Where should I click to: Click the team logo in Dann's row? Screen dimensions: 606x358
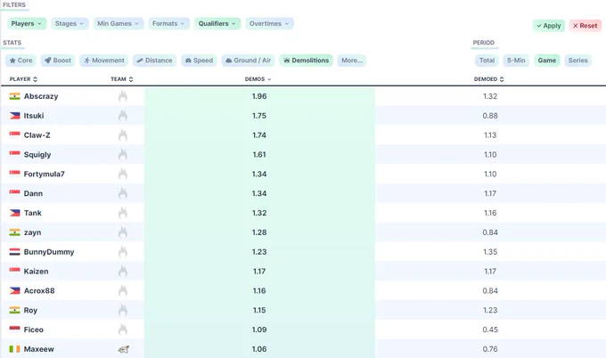[122, 193]
